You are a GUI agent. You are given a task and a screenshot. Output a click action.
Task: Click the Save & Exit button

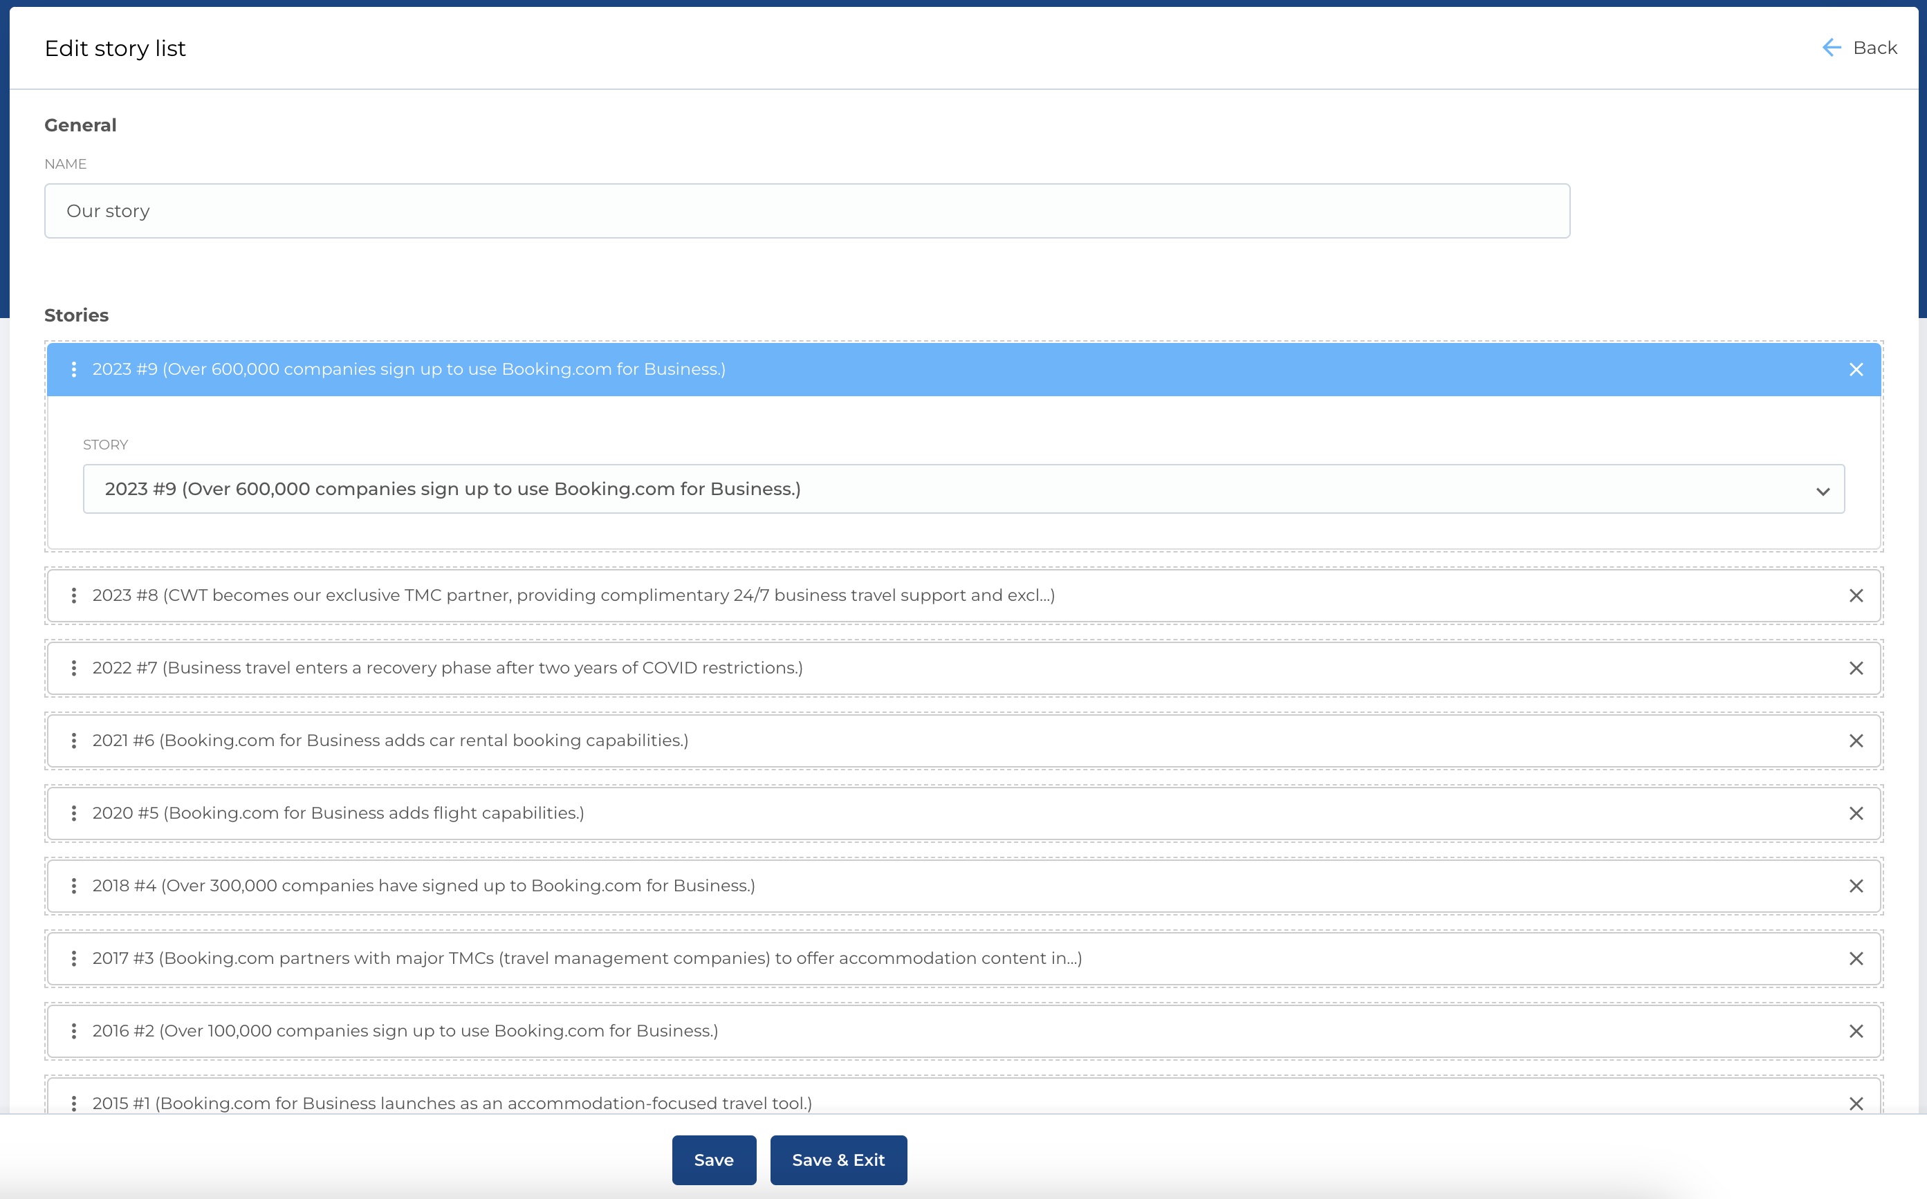[x=838, y=1160]
